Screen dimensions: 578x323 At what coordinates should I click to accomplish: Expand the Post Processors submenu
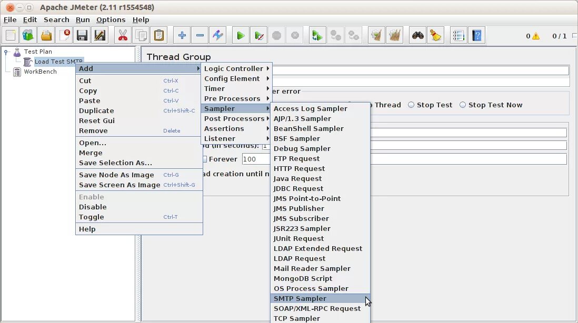click(x=236, y=118)
